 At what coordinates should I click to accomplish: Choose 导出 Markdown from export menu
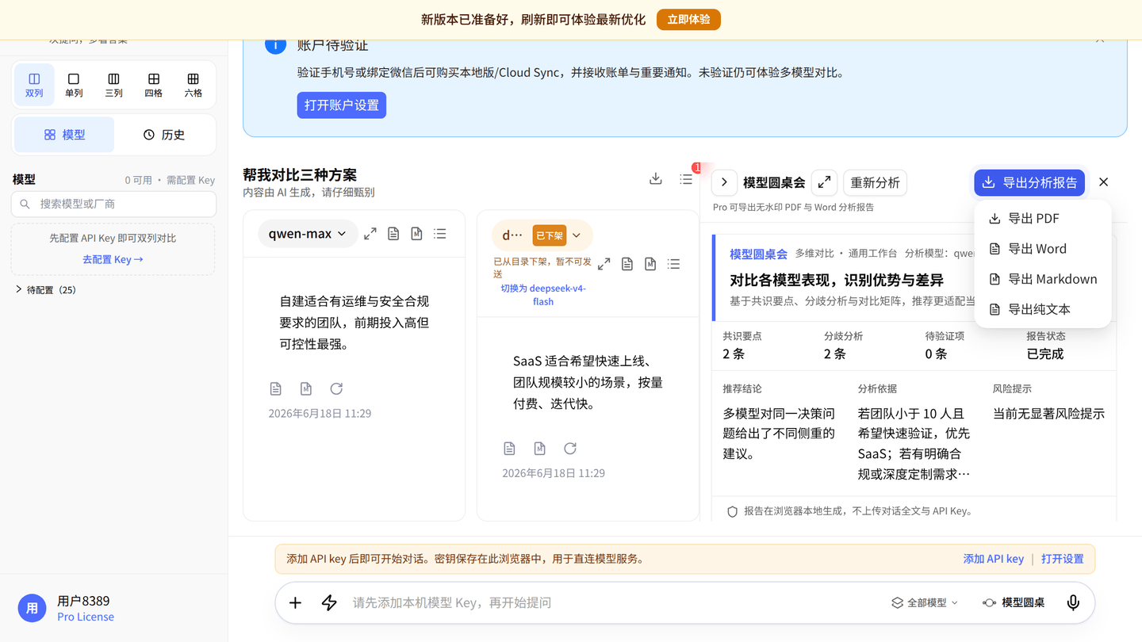pyautogui.click(x=1042, y=279)
